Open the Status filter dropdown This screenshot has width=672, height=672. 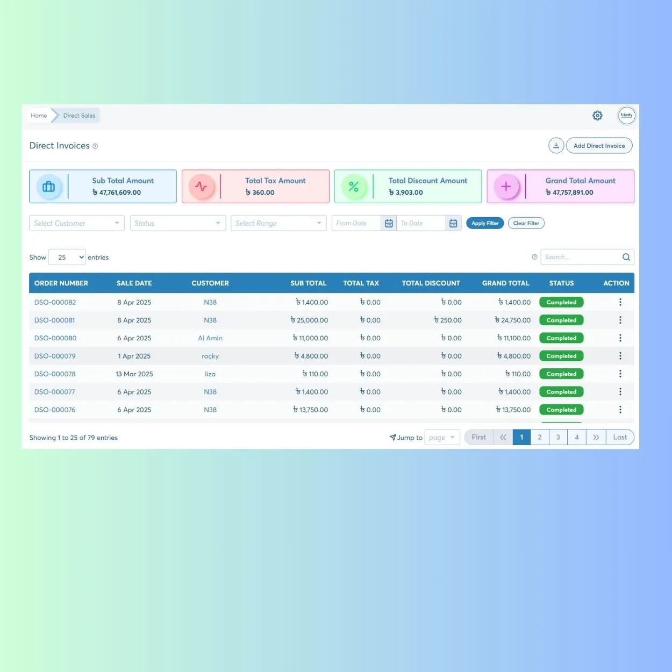177,223
